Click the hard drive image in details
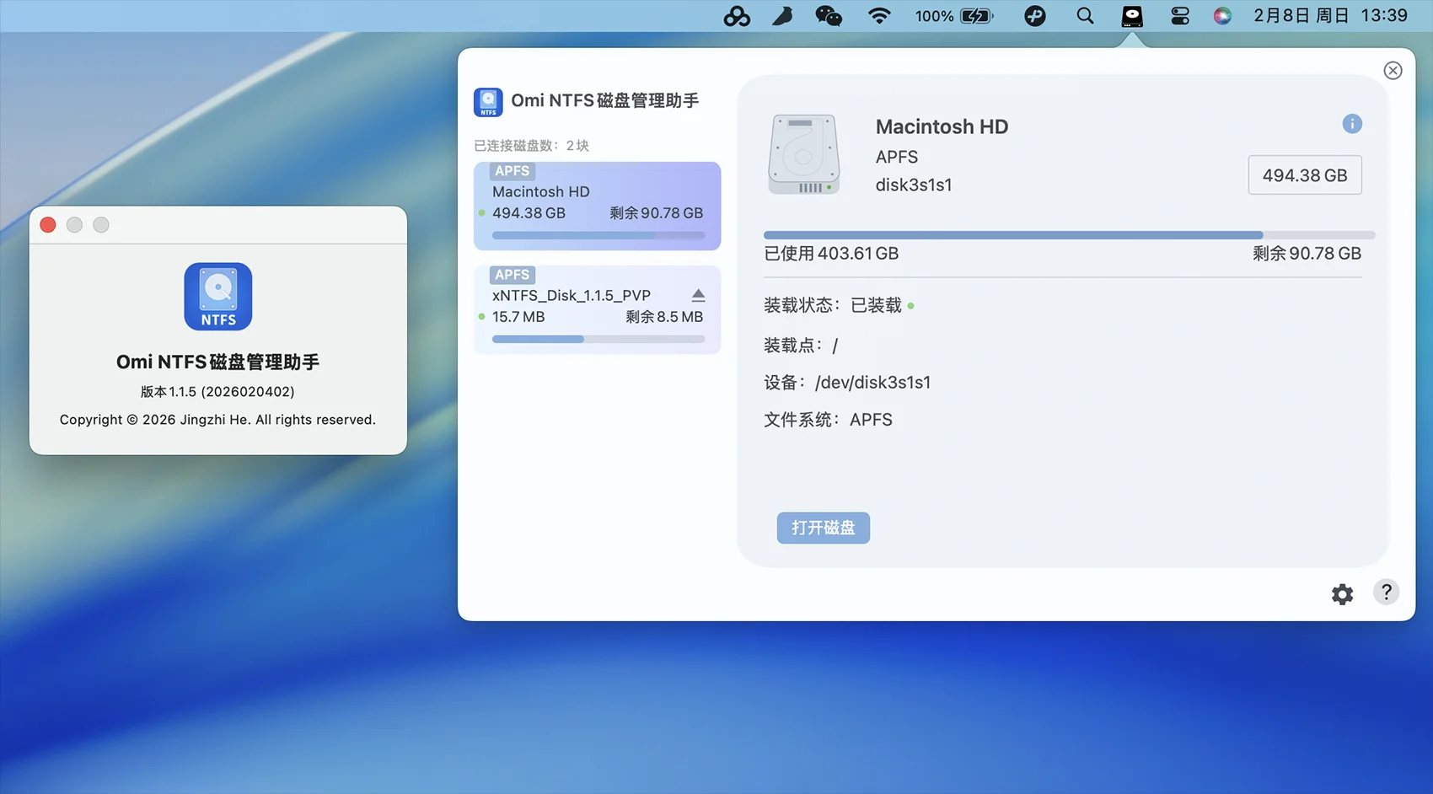 pyautogui.click(x=803, y=155)
